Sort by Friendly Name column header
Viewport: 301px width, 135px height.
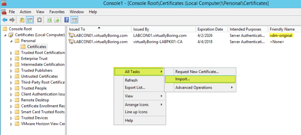(284, 29)
